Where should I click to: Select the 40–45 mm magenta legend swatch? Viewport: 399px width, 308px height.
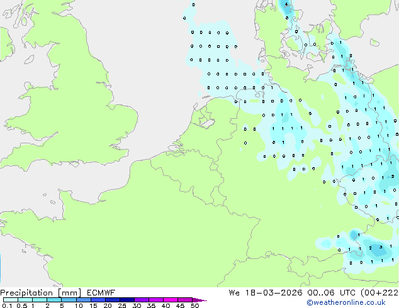click(x=171, y=300)
